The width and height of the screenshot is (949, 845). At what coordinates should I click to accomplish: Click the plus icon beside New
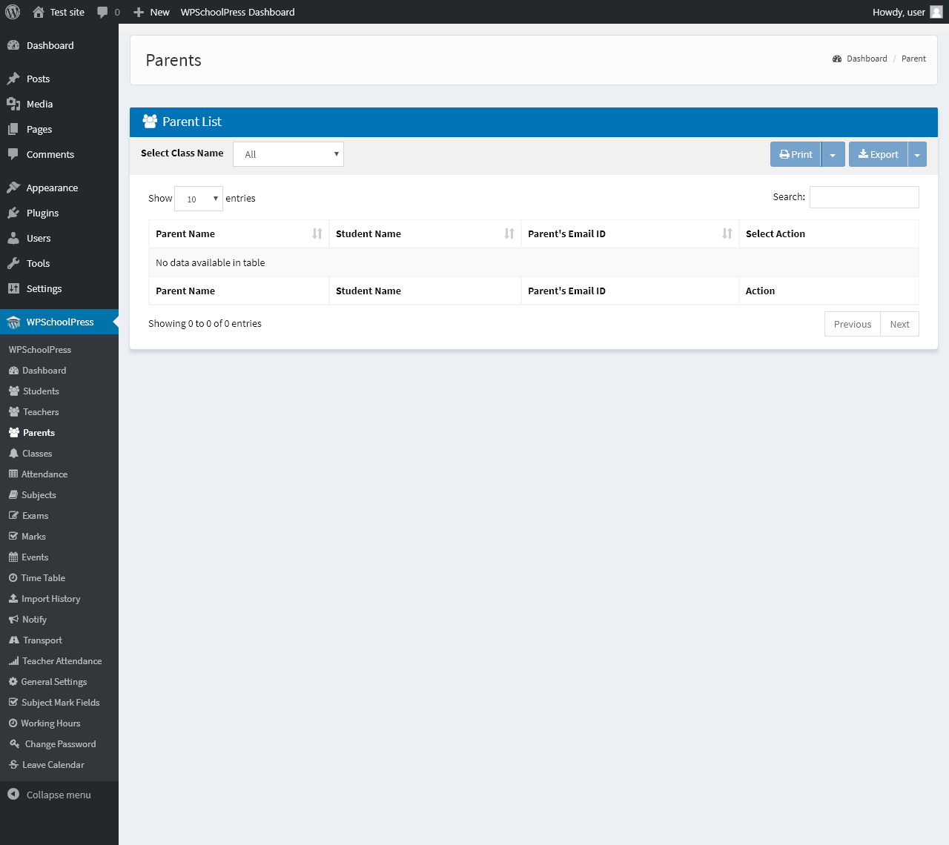point(139,12)
